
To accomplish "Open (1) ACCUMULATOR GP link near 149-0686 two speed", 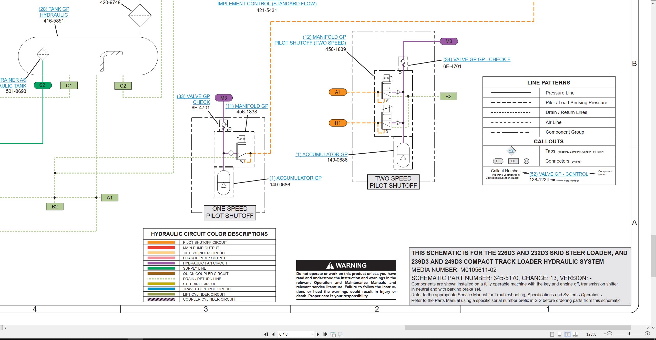I will pos(321,154).
